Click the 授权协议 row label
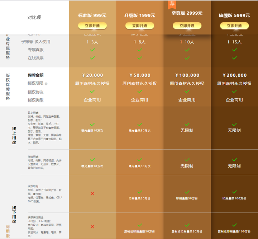This screenshot has height=239, width=258. click(36, 92)
